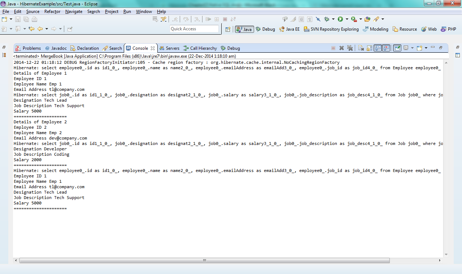The image size is (462, 274).
Task: Switch to the Declaration tab
Action: tap(84, 48)
